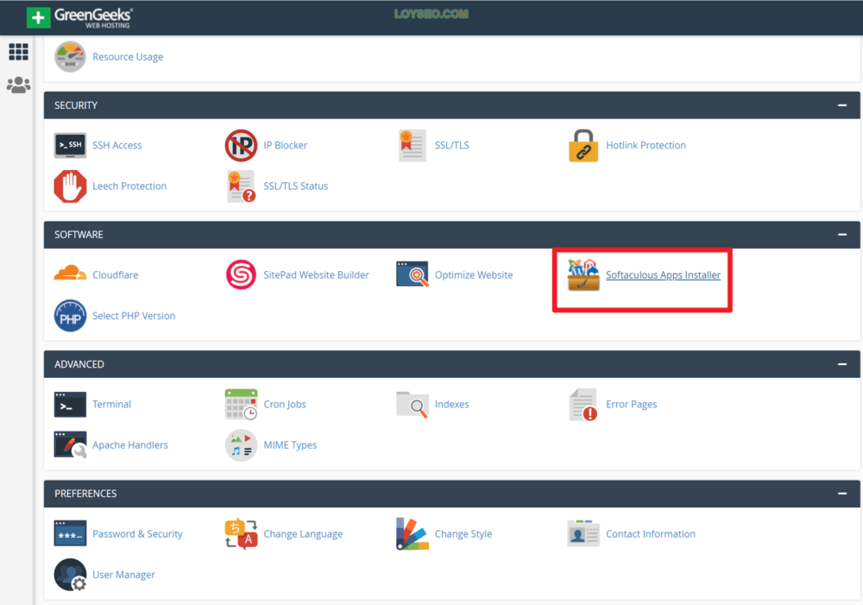Collapse the Preferences section

(842, 494)
